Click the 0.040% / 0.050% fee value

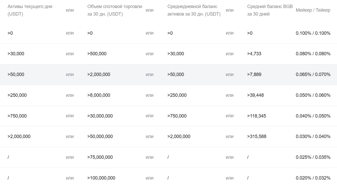pyautogui.click(x=313, y=116)
